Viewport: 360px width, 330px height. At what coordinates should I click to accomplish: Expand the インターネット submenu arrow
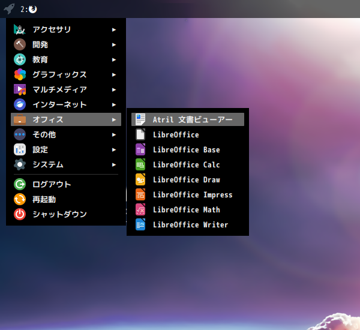tap(114, 105)
